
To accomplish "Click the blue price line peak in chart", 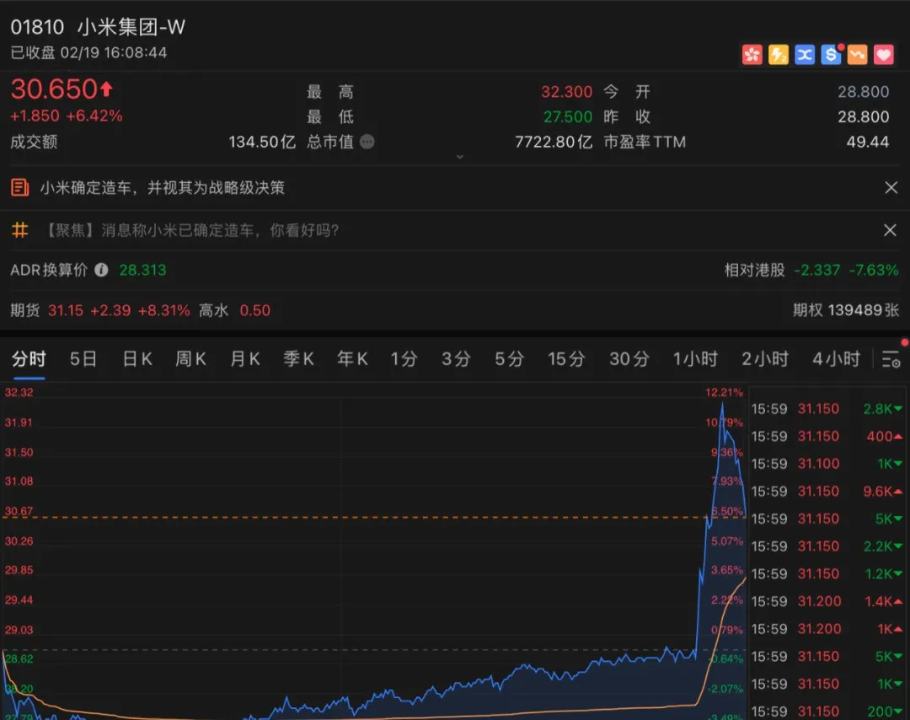I will pyautogui.click(x=723, y=402).
